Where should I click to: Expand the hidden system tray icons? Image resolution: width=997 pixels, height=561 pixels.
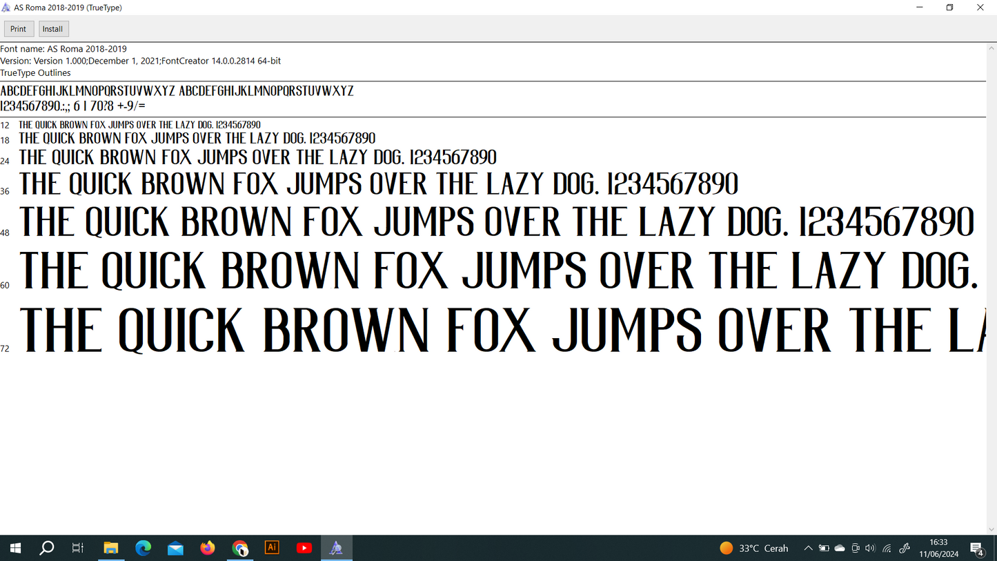coord(808,549)
